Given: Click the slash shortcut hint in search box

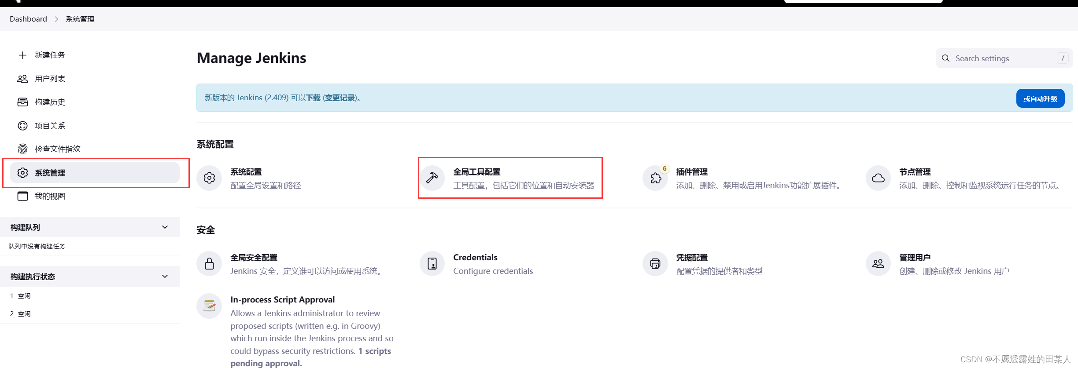Looking at the screenshot, I should (x=1063, y=58).
